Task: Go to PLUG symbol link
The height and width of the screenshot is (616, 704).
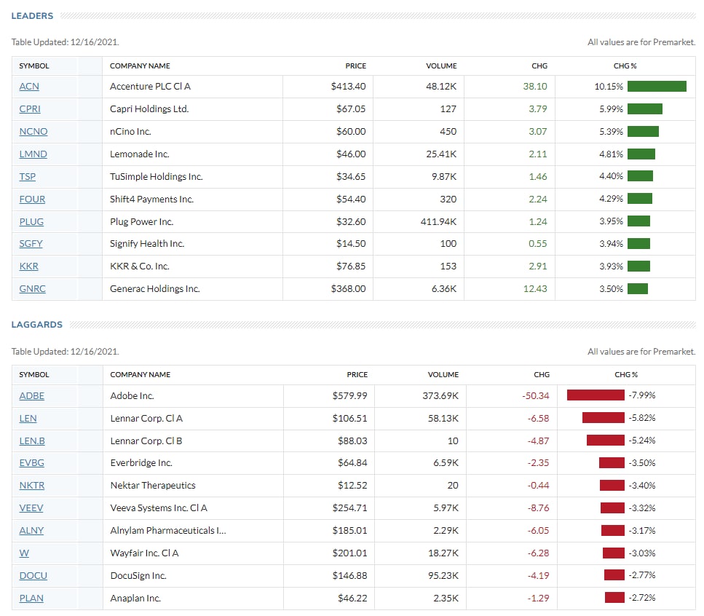Action: click(x=31, y=222)
